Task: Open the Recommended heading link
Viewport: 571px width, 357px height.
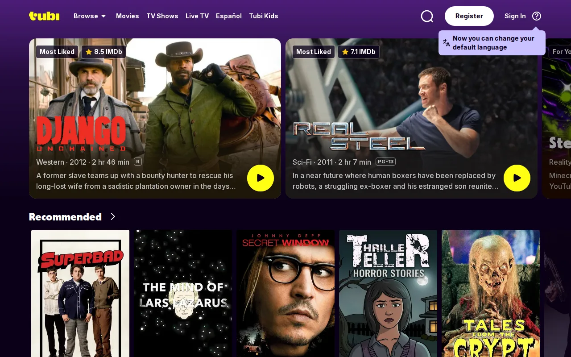Action: tap(65, 216)
